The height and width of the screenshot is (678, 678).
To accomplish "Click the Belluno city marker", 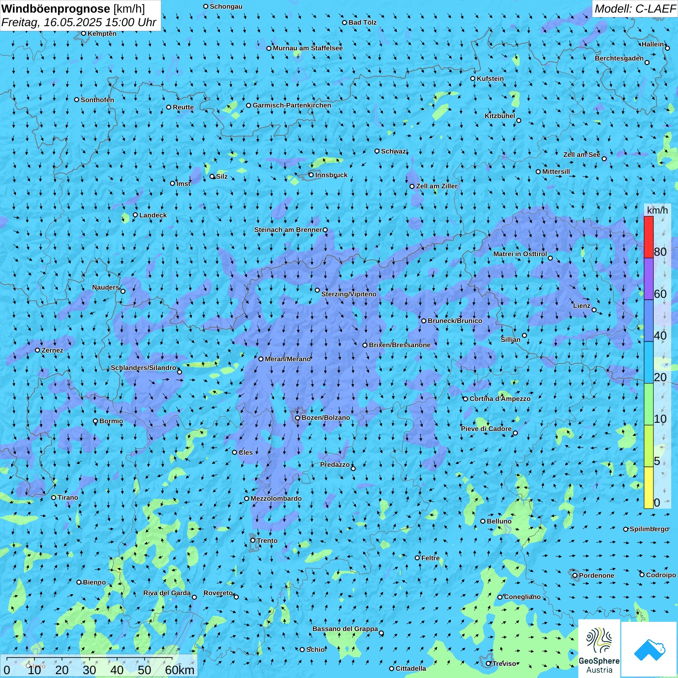I will coord(483,521).
